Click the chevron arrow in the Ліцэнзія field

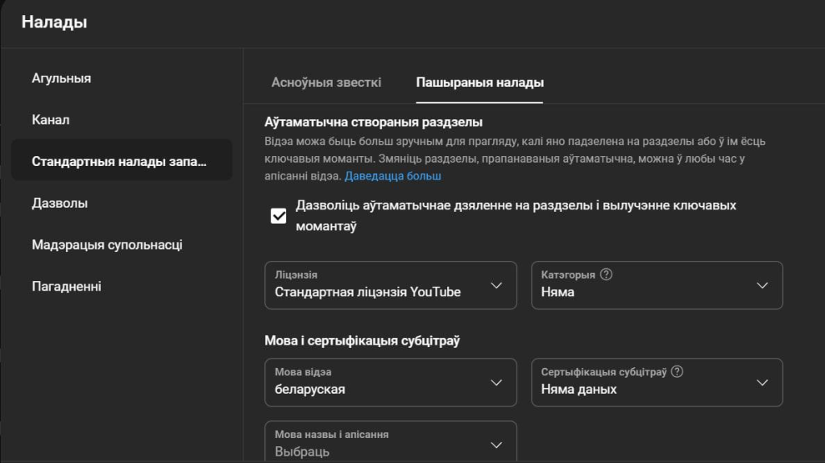496,285
